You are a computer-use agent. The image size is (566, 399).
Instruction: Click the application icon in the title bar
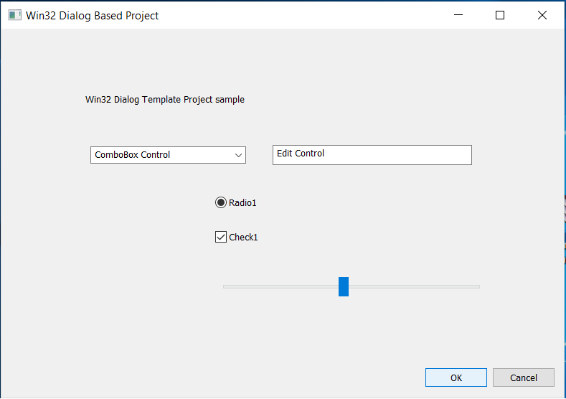[14, 15]
